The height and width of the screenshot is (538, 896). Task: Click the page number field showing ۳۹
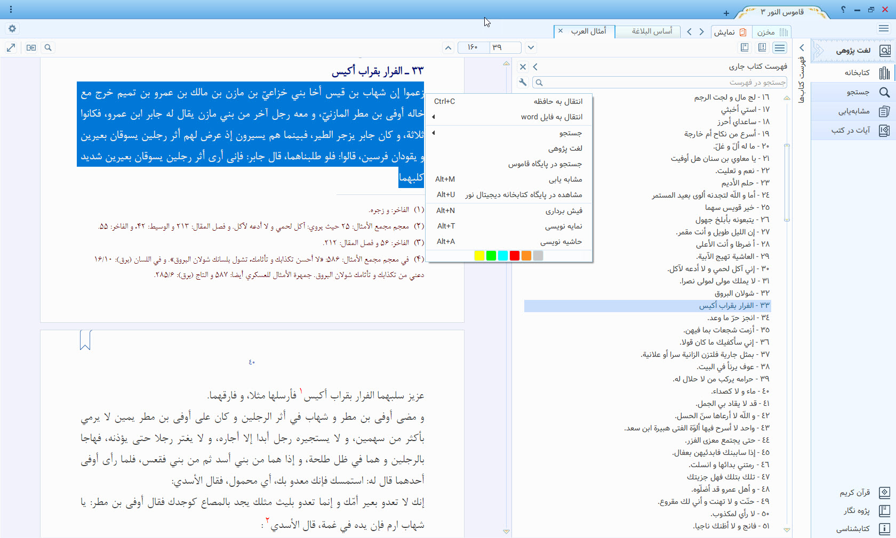505,47
